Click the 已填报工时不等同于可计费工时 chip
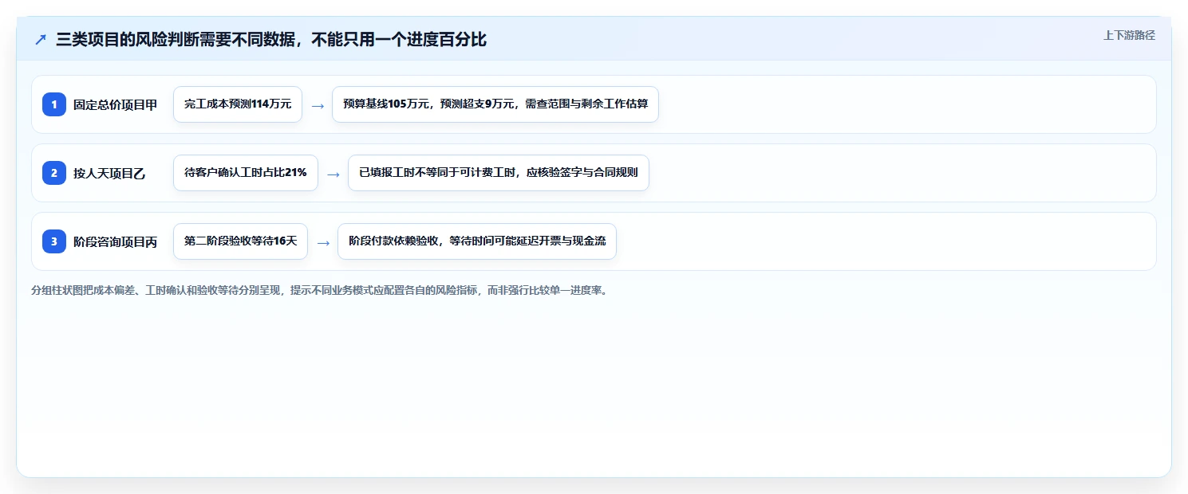This screenshot has width=1188, height=494. click(499, 173)
